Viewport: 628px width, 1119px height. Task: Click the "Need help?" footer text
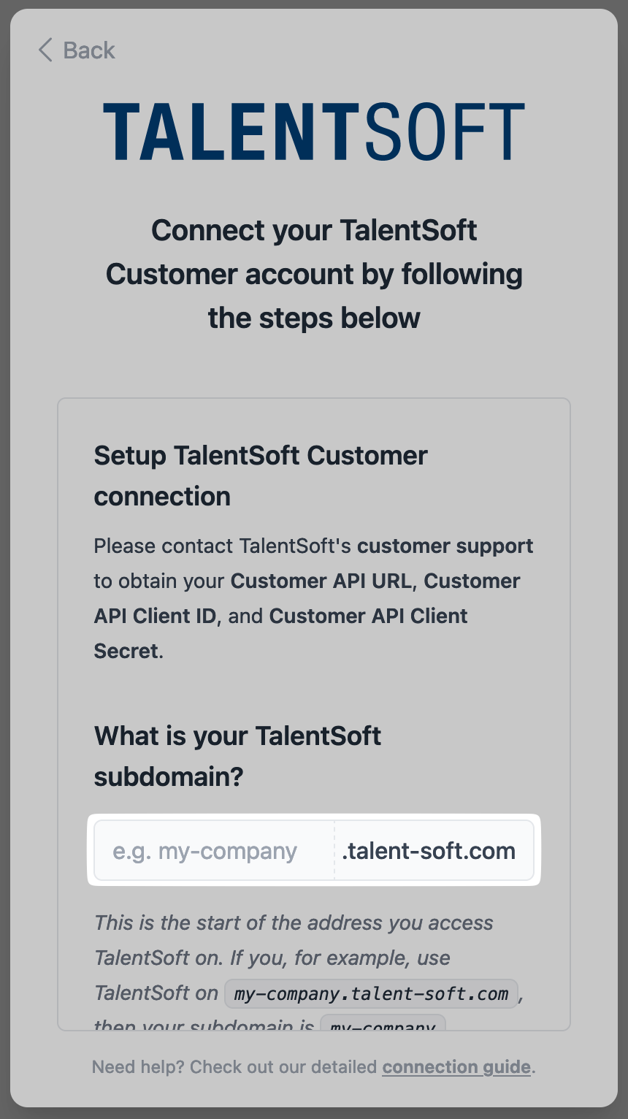137,1067
